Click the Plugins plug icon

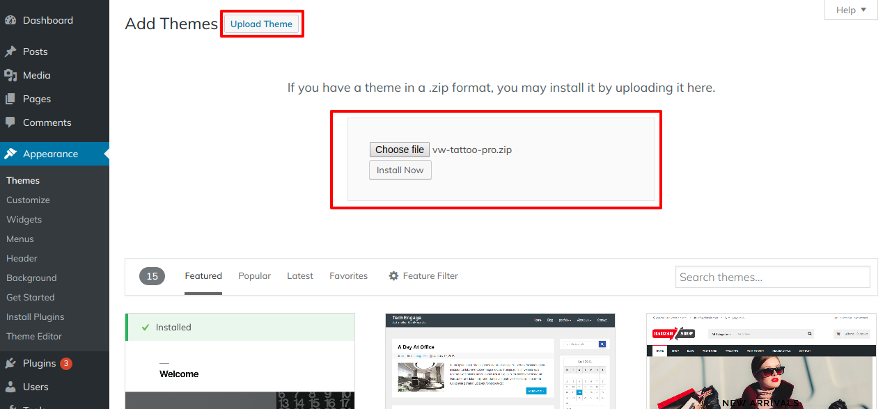pos(10,363)
